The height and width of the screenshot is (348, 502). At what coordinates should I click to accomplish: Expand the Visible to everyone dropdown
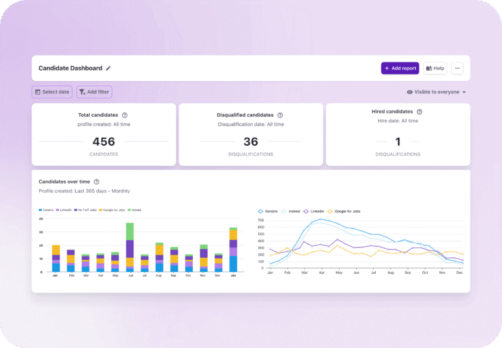[436, 92]
